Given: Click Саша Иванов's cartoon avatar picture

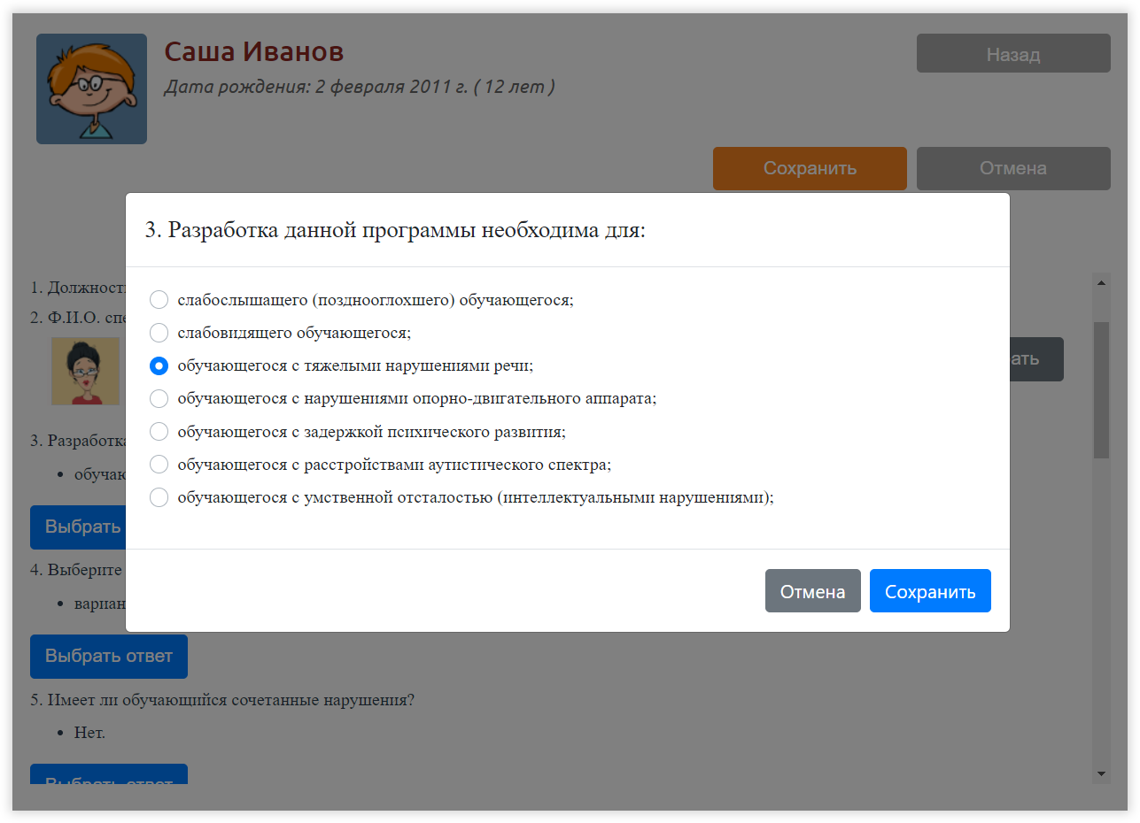Looking at the screenshot, I should tap(91, 88).
